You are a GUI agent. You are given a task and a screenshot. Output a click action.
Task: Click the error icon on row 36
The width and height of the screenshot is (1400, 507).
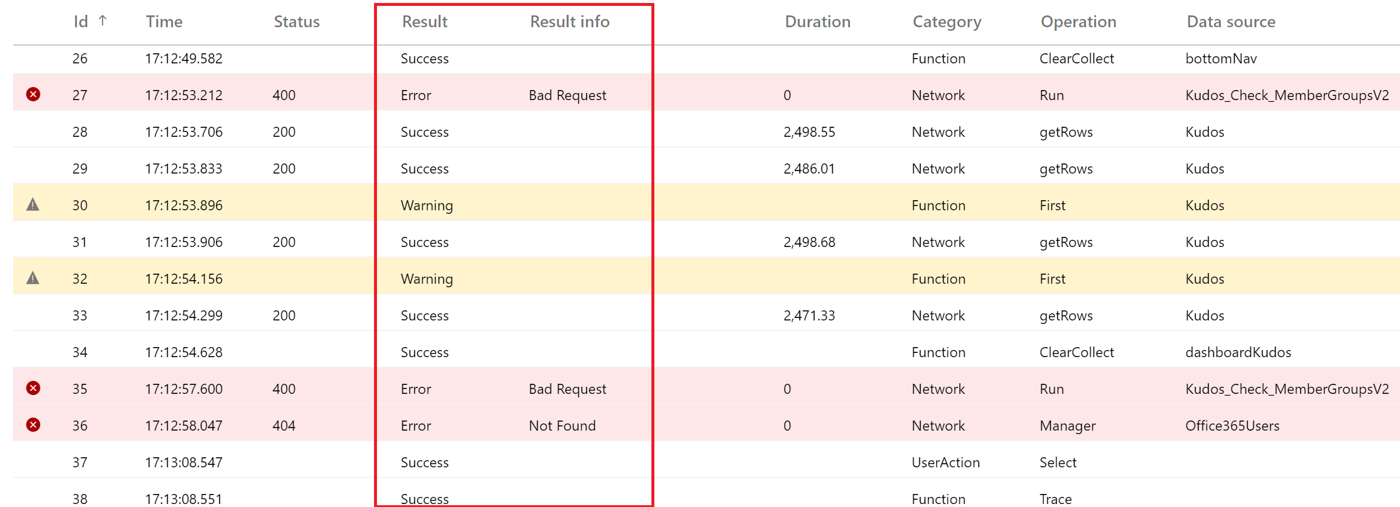(x=33, y=425)
